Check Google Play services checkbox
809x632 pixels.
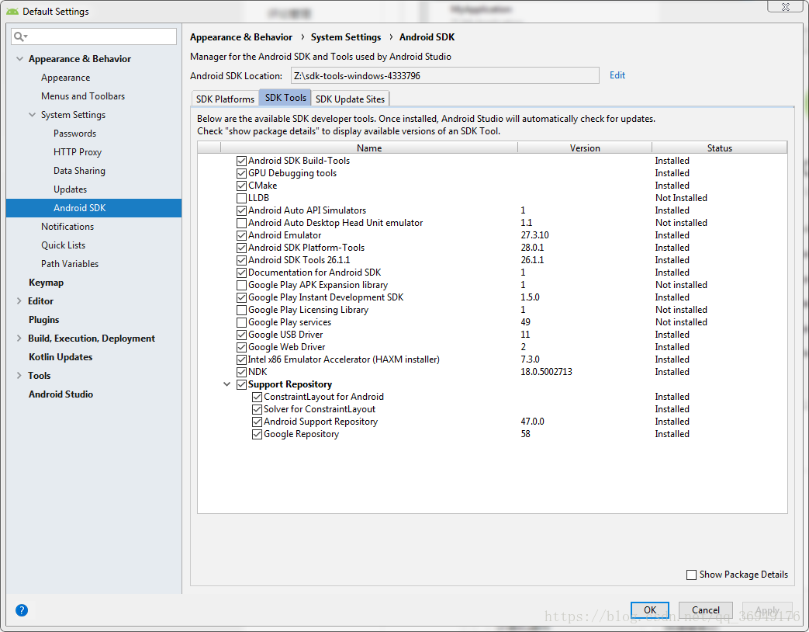coord(241,322)
